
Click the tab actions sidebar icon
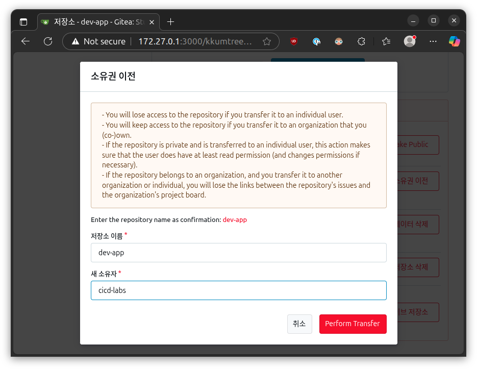23,22
